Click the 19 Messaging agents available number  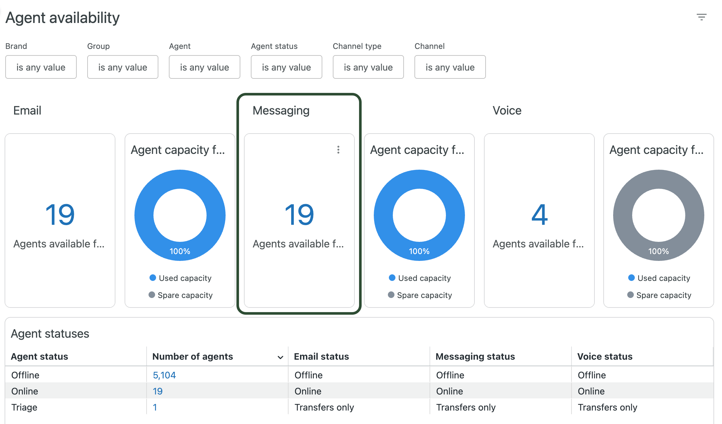[x=299, y=215]
